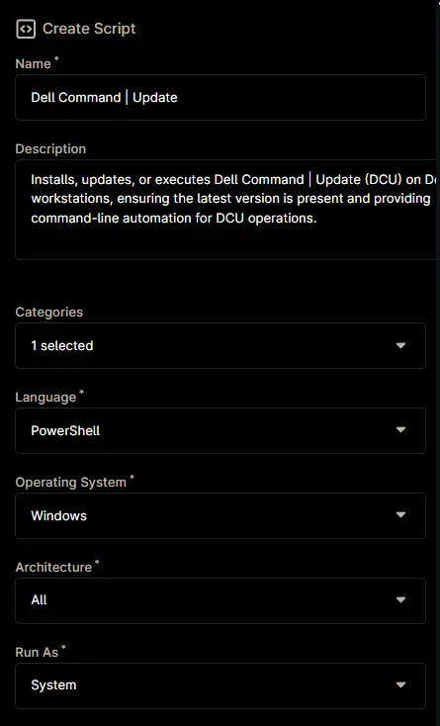Click the Create Script code brackets icon
The width and height of the screenshot is (440, 726).
point(26,29)
